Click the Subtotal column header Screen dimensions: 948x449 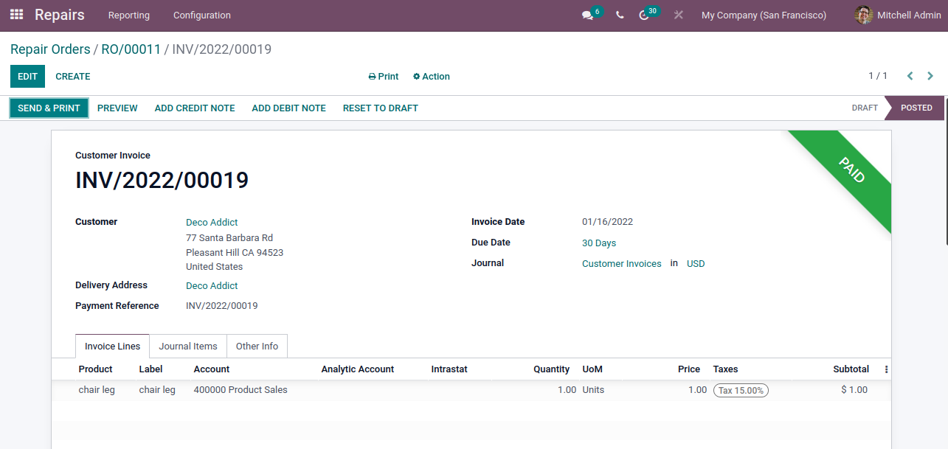click(x=851, y=369)
